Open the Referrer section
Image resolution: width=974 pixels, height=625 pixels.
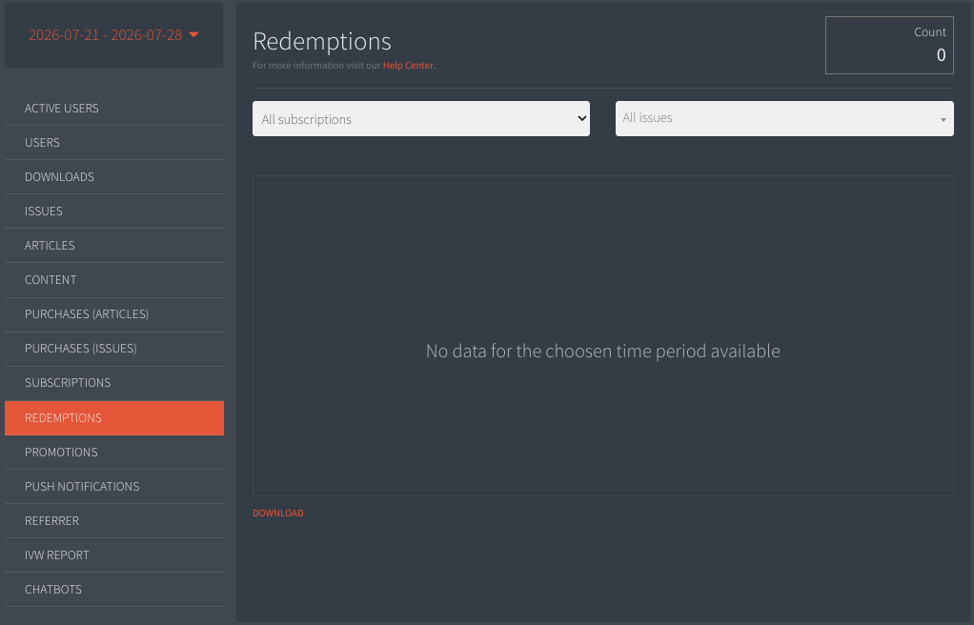click(x=114, y=520)
